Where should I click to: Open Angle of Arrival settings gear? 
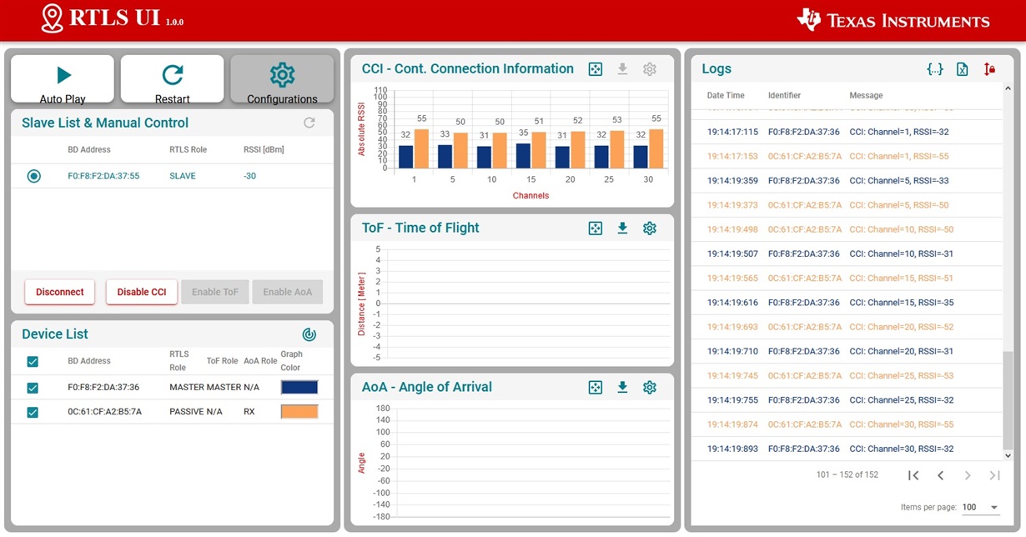coord(650,387)
